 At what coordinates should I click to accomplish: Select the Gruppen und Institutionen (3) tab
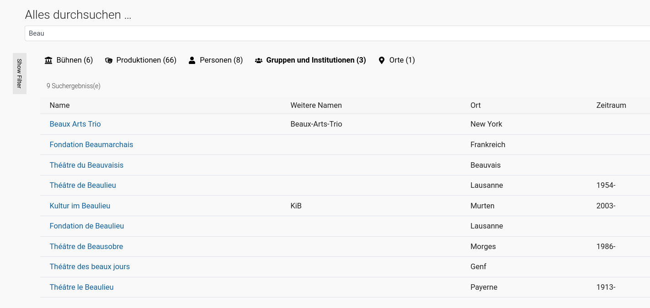tap(310, 60)
